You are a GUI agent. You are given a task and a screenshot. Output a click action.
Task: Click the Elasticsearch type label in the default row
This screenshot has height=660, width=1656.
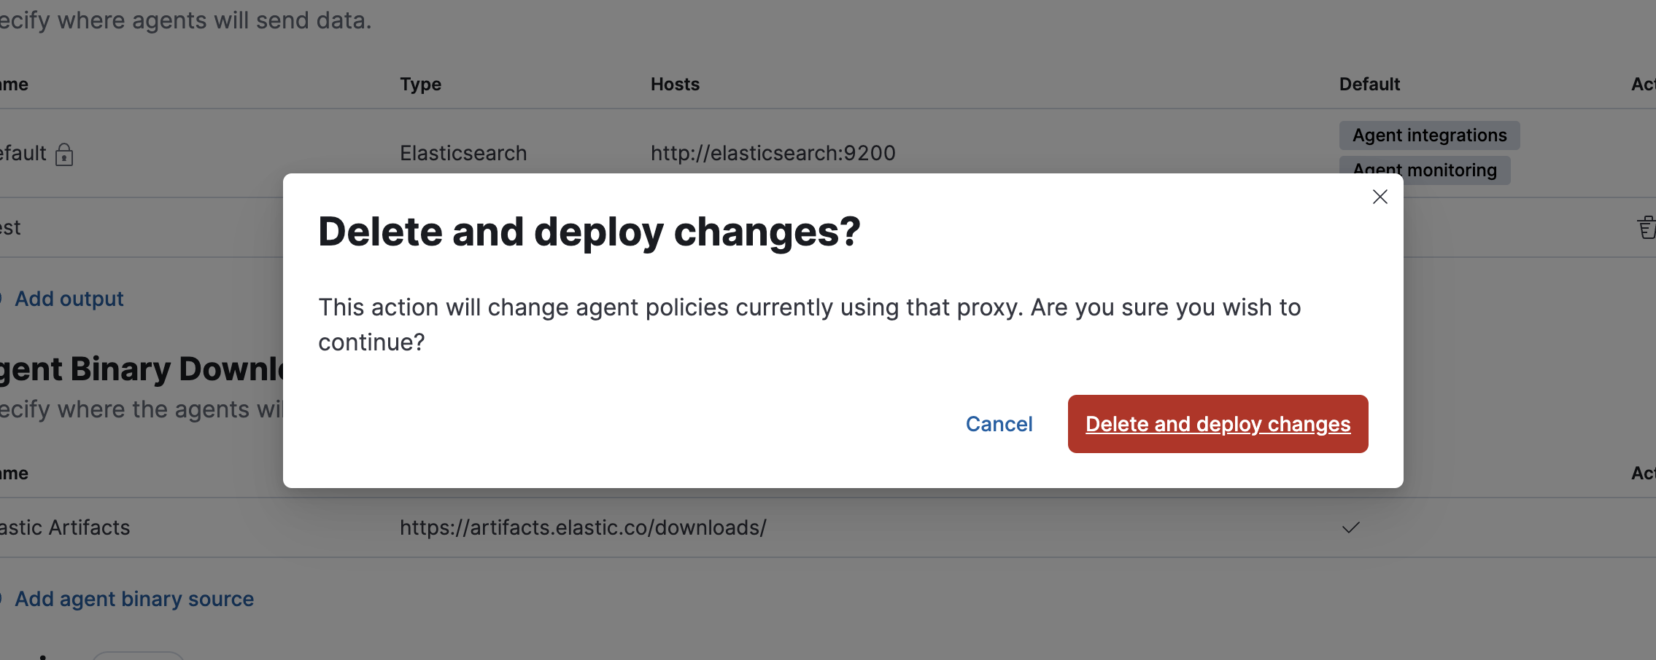point(463,153)
